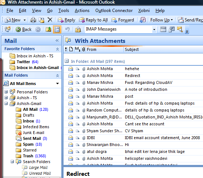
Task: Click the With Attachments search folder icon
Action: pos(68,40)
